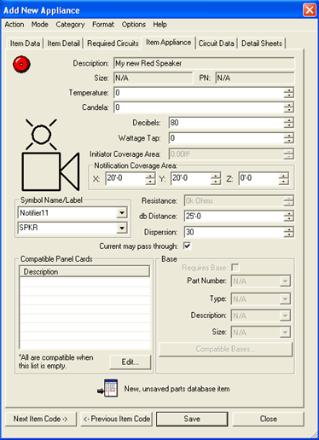
Task: Increase the Decibels value with up spinner
Action: click(288, 120)
